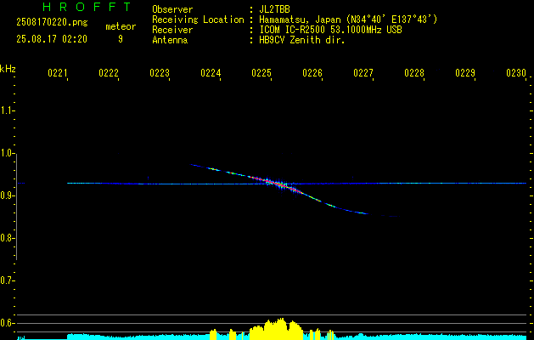The image size is (534, 340).
Task: Click the 0228 time marker
Action: pos(414,73)
